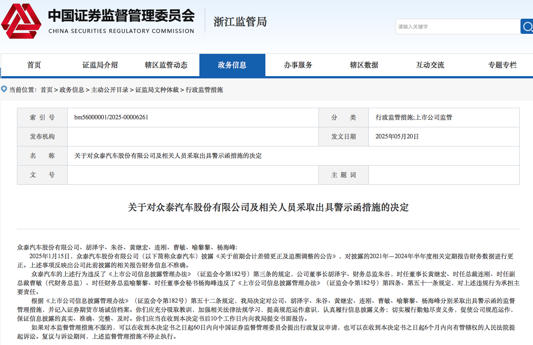Screen dimensions: 533x345
Task: Click the 文号 label cell
Action: 42,175
